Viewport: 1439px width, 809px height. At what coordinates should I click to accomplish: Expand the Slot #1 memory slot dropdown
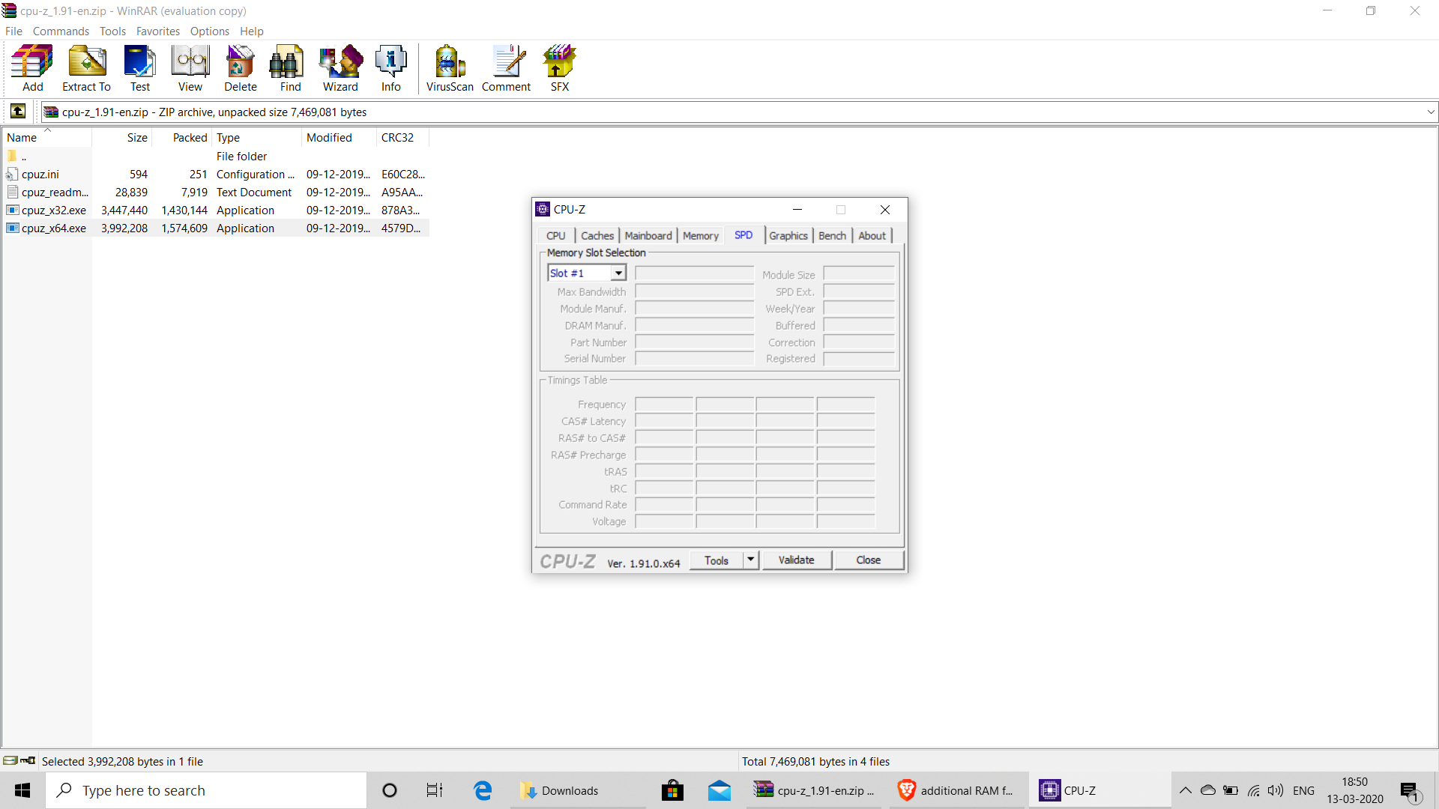click(618, 273)
